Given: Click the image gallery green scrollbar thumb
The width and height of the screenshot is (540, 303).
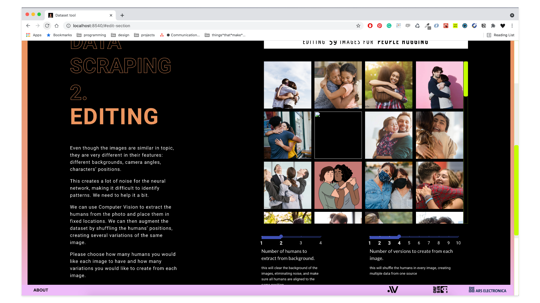Looking at the screenshot, I should [x=466, y=79].
